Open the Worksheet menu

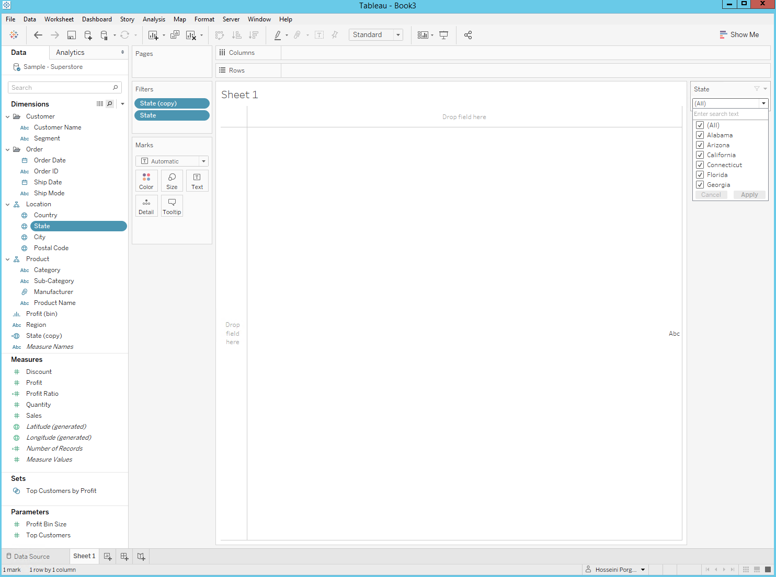(59, 19)
